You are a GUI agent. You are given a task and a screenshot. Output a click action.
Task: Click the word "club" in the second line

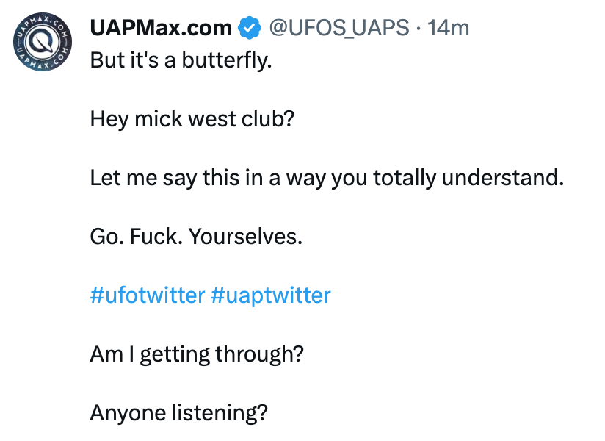click(x=272, y=118)
